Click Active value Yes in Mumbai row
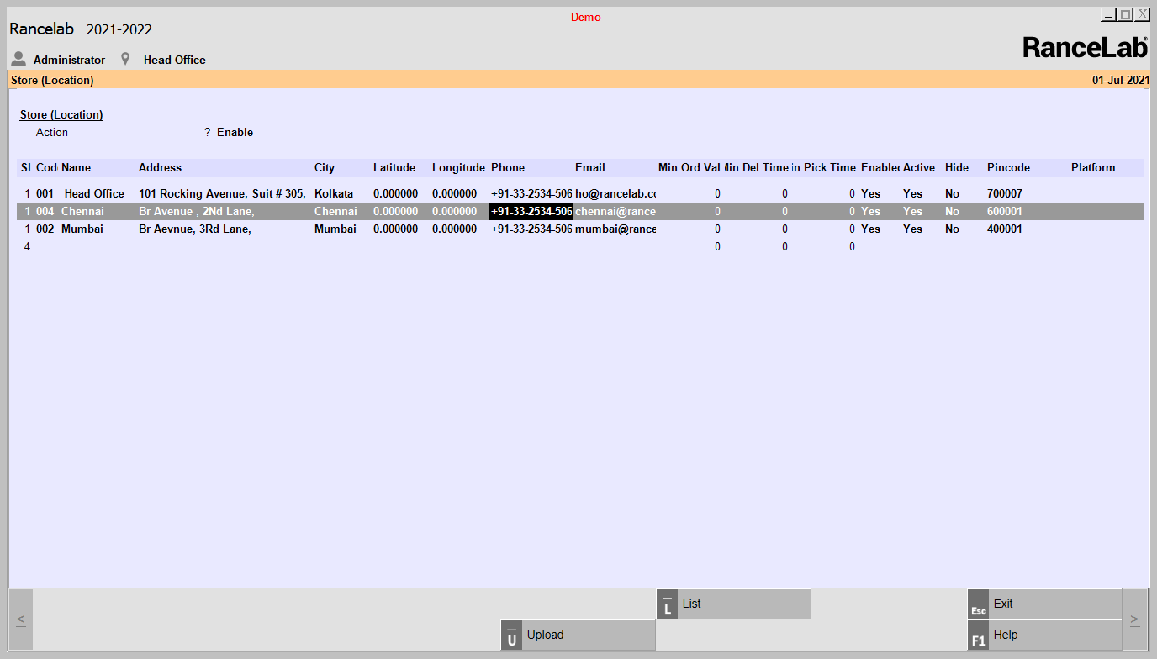 pyautogui.click(x=912, y=229)
